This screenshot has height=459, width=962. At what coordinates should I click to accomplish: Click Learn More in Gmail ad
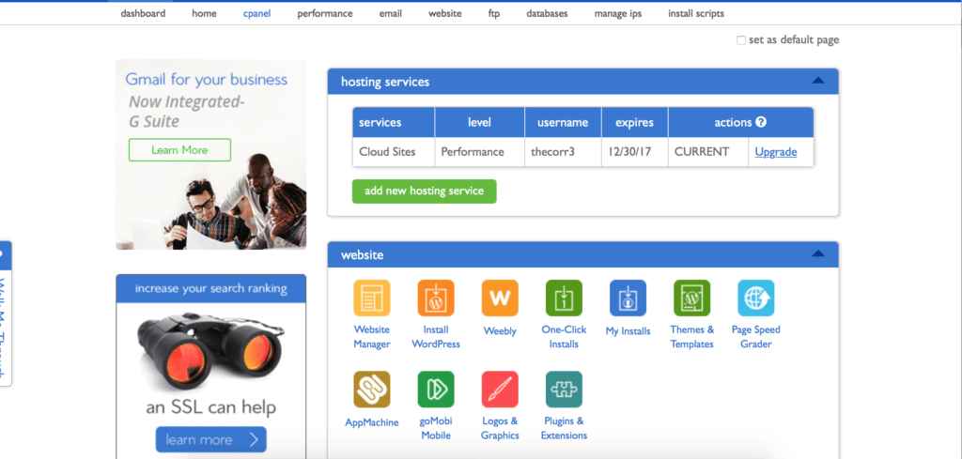[179, 150]
